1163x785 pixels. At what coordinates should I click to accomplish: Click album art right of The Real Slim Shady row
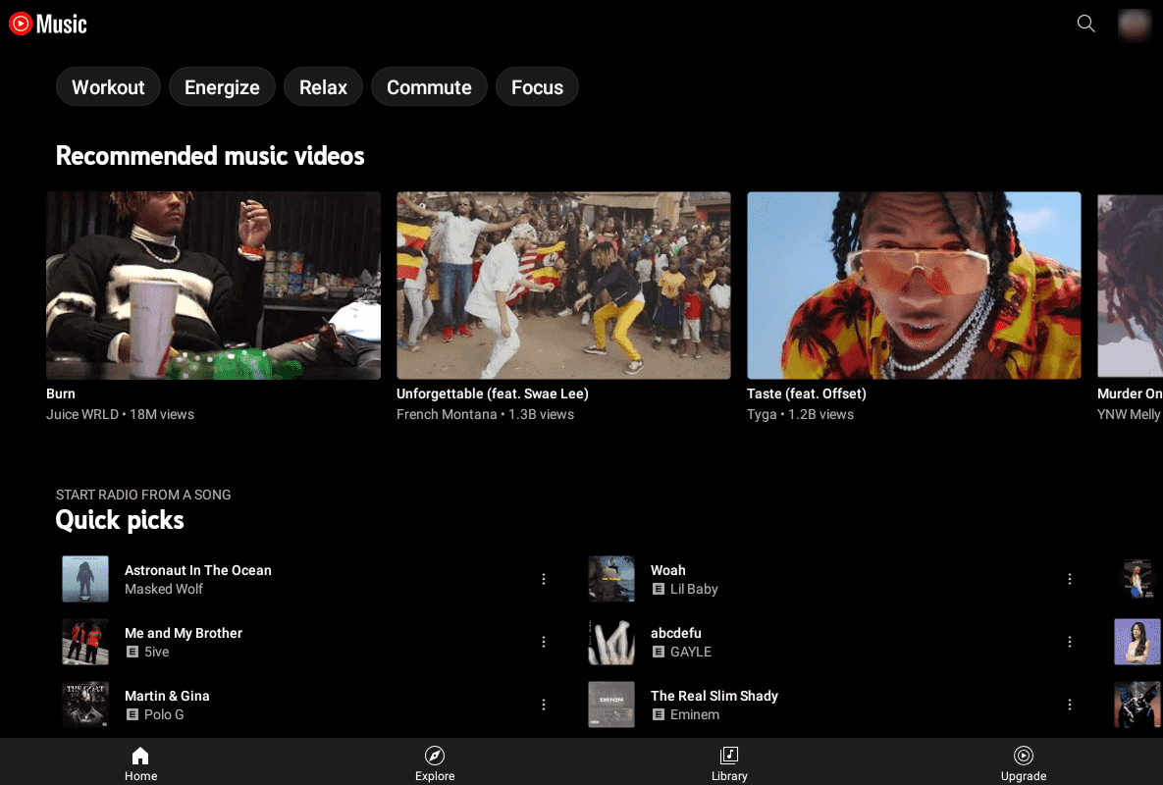tap(1137, 705)
